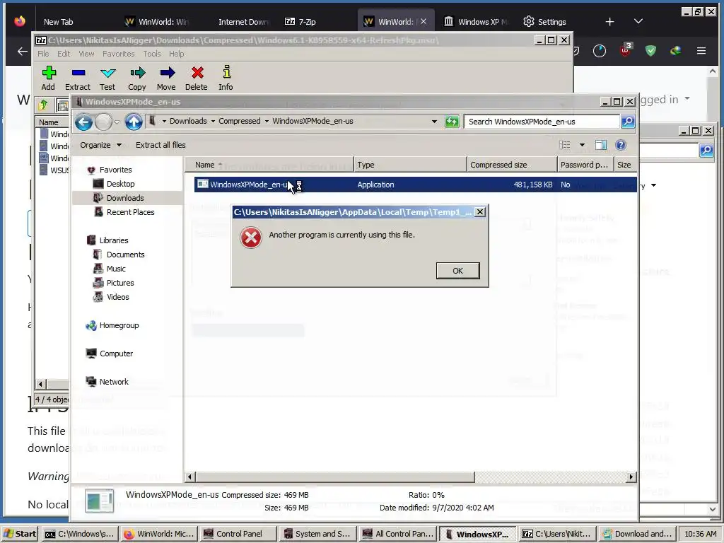Click the Firefox back arrow
The image size is (724, 543).
click(22, 51)
